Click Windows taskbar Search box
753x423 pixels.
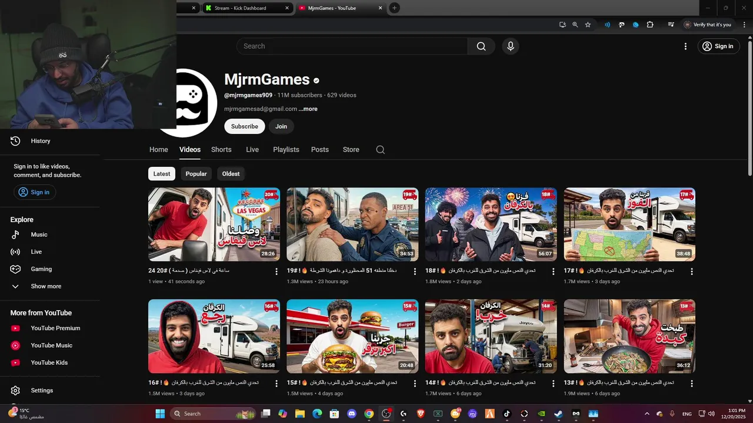(213, 414)
